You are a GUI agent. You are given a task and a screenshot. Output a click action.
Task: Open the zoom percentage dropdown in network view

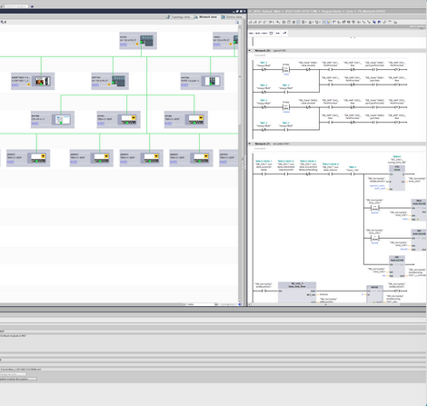[216, 304]
